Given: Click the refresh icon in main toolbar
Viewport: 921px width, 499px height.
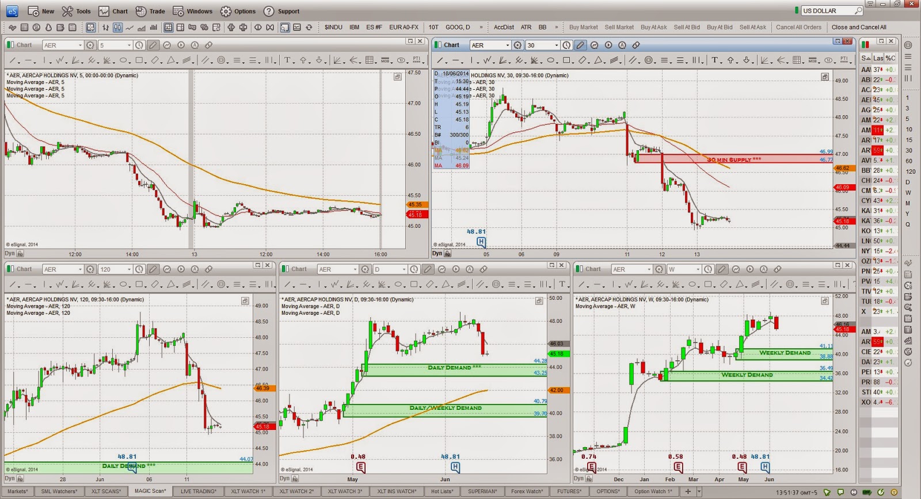Looking at the screenshot, I should coord(309,27).
